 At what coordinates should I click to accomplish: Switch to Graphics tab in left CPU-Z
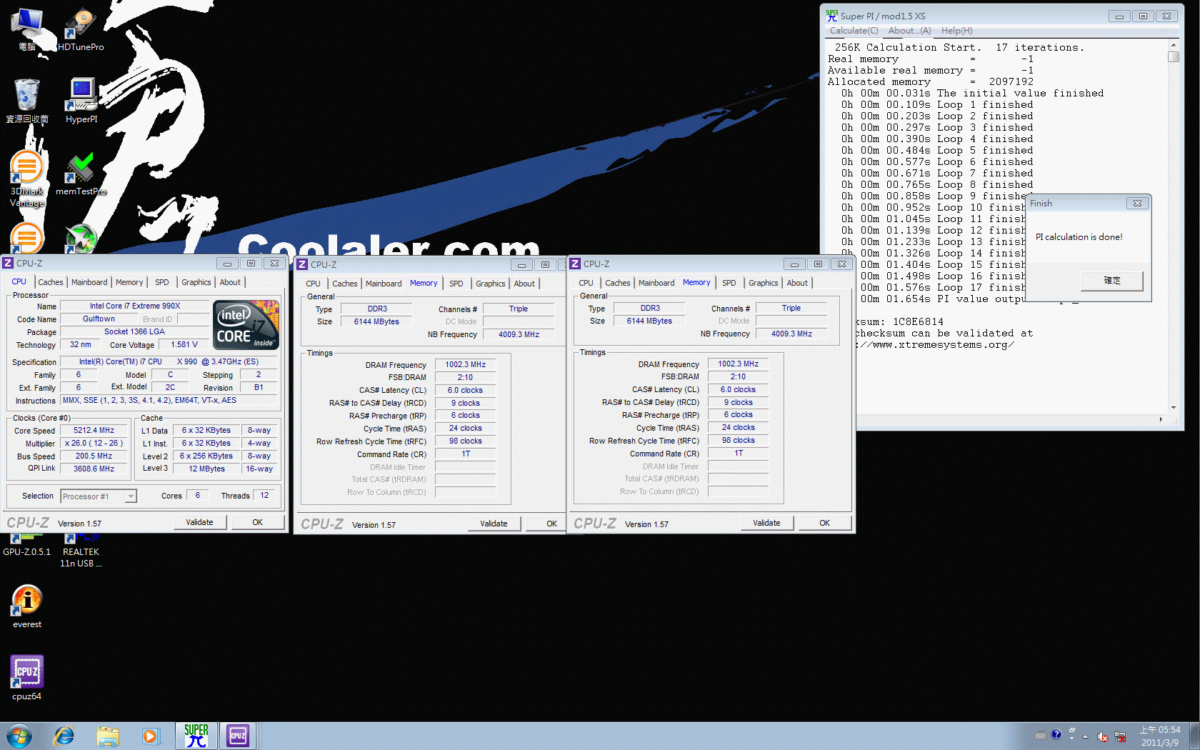point(196,282)
